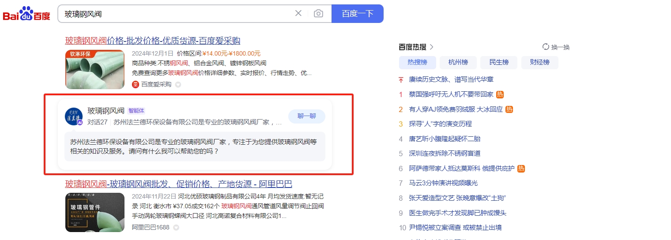Switch to the 民生榜 tab
This screenshot has height=240, width=671.
pyautogui.click(x=499, y=62)
